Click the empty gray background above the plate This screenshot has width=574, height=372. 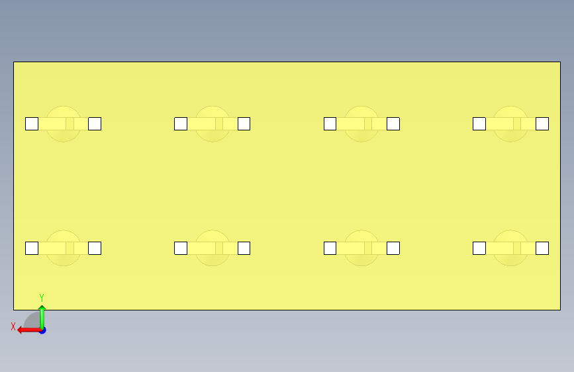coord(287,29)
